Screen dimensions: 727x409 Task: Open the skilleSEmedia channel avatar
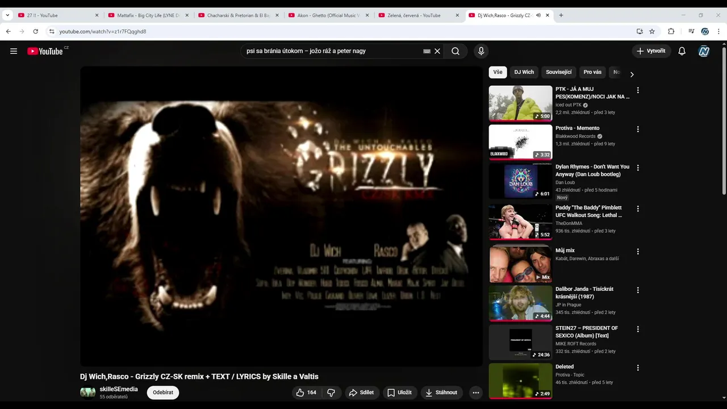click(x=87, y=393)
